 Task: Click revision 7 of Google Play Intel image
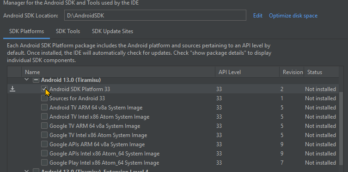coord(282,163)
